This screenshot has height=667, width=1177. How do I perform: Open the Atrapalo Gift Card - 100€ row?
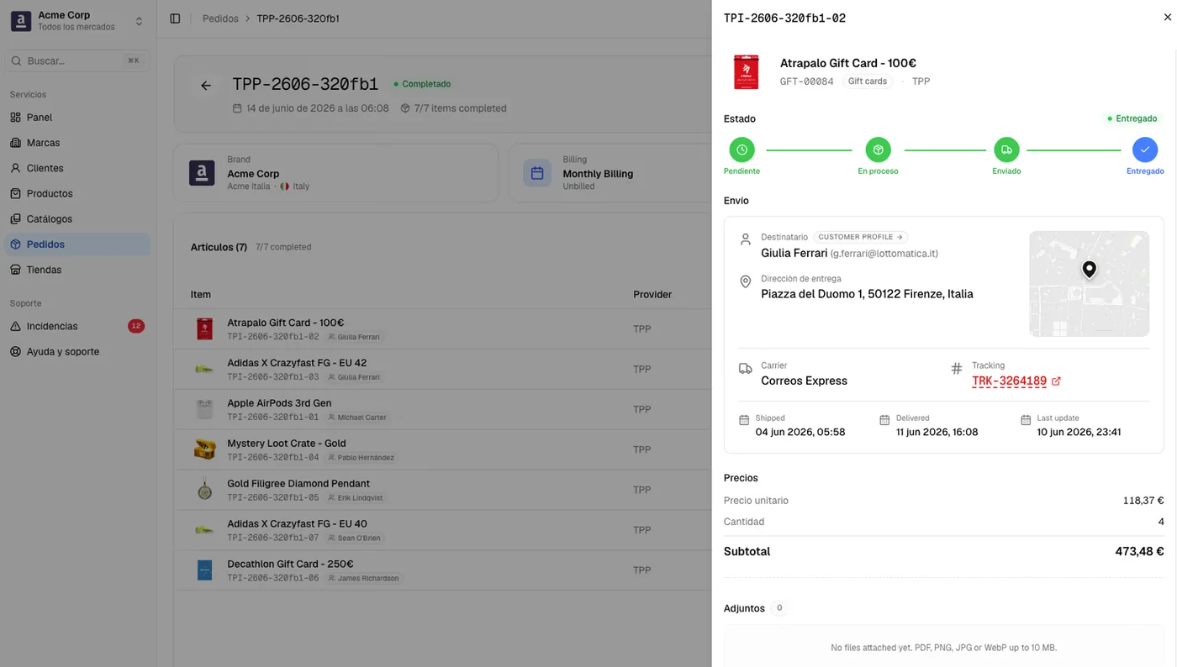tap(442, 329)
